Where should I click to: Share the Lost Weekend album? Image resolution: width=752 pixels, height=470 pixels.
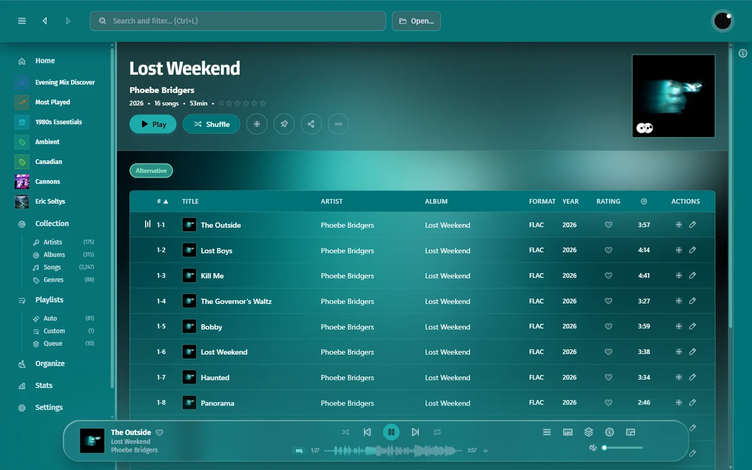(311, 124)
